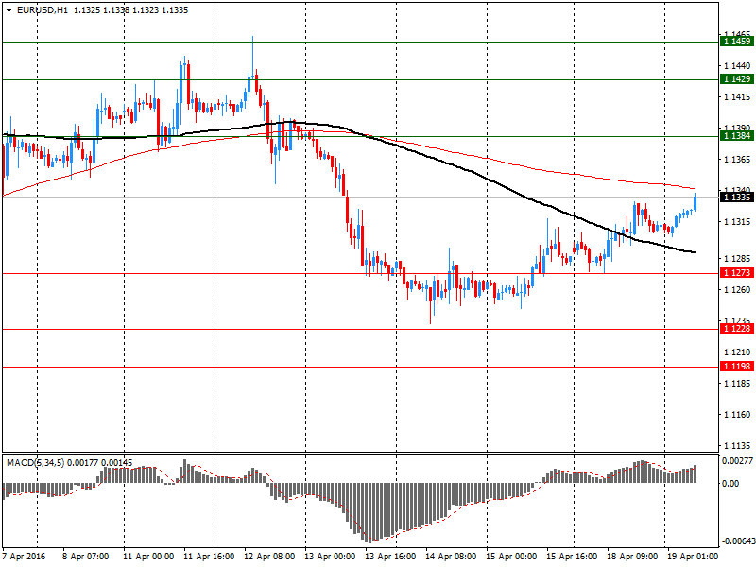
Task: Click the 13 Apr 00:00 time label
Action: (x=330, y=557)
